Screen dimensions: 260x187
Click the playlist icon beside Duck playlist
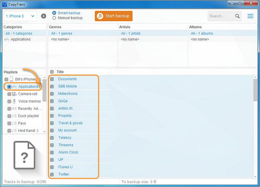coord(14,116)
